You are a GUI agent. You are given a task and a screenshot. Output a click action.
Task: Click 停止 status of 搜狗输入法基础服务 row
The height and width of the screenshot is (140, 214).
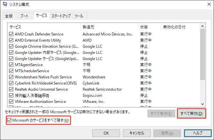tap(144, 95)
